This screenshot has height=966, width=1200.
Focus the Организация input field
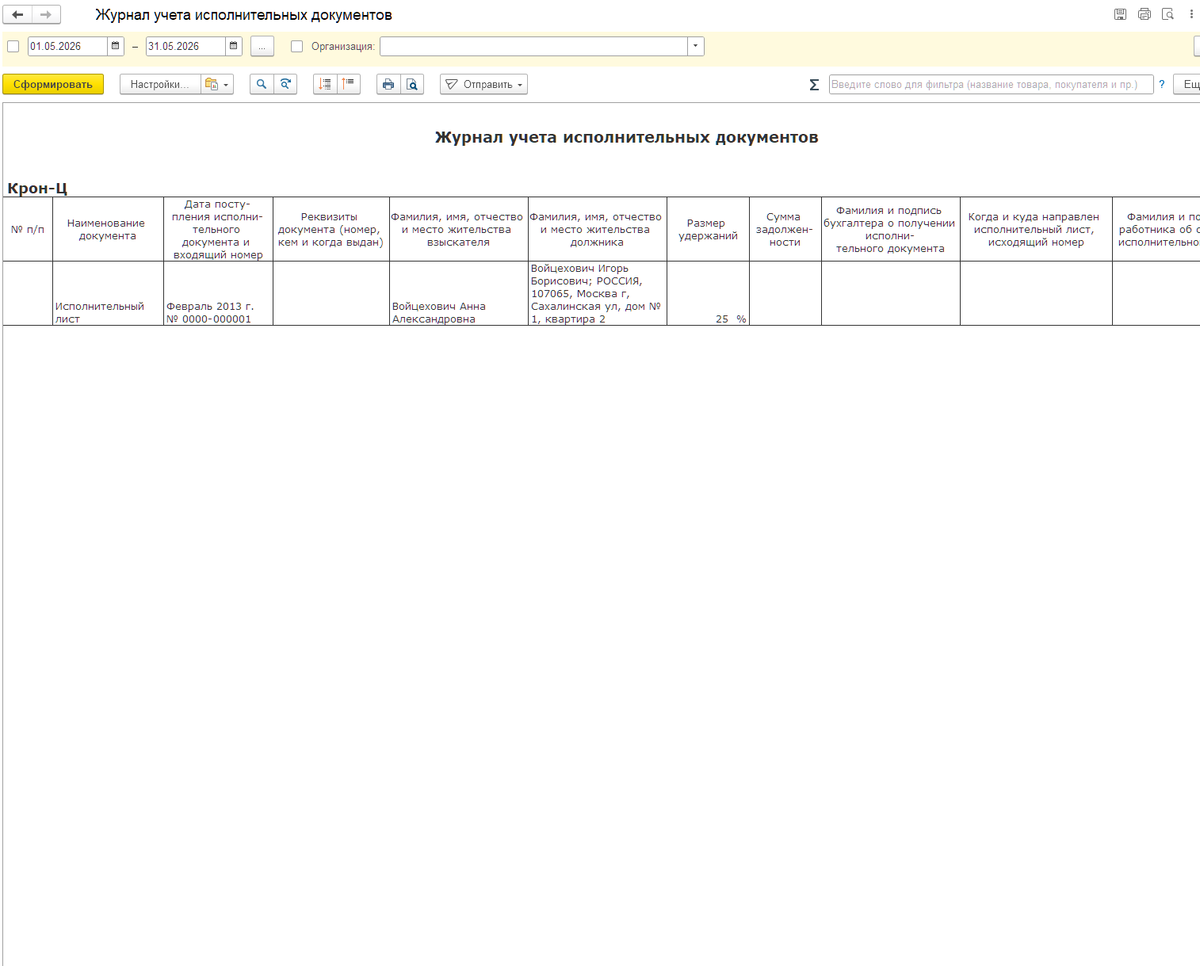533,46
